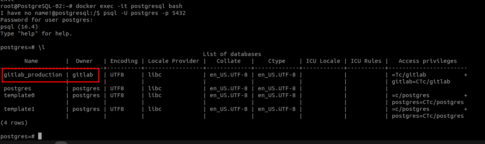This screenshot has height=144, width=485.
Task: Click the gitlab owner cell
Action: click(x=82, y=75)
